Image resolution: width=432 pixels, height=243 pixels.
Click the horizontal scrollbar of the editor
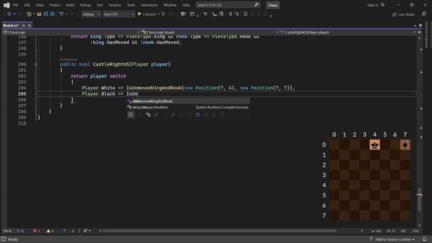click(x=219, y=231)
